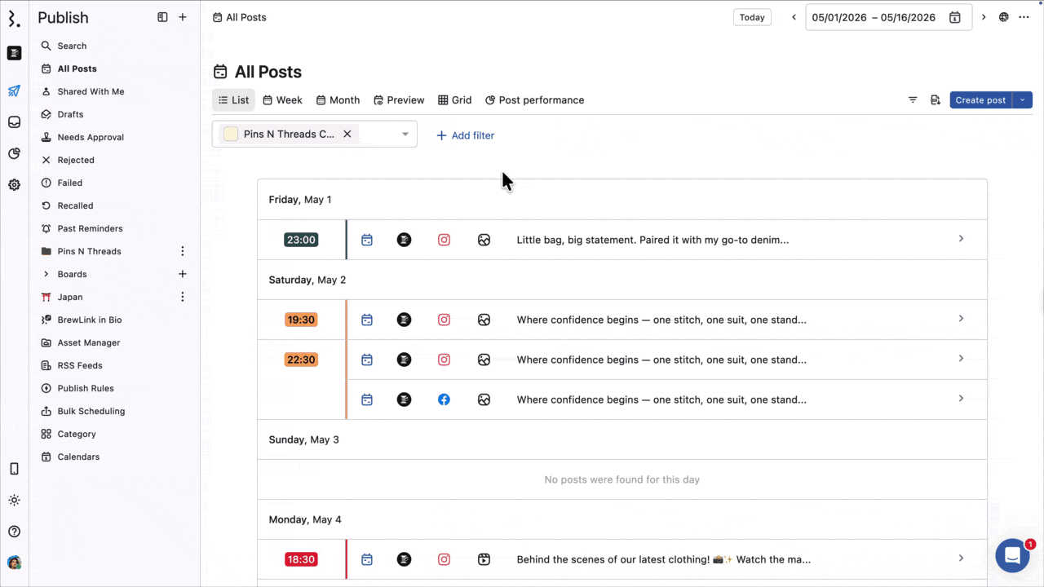Image resolution: width=1044 pixels, height=587 pixels.
Task: Click Add filter link
Action: pos(465,135)
